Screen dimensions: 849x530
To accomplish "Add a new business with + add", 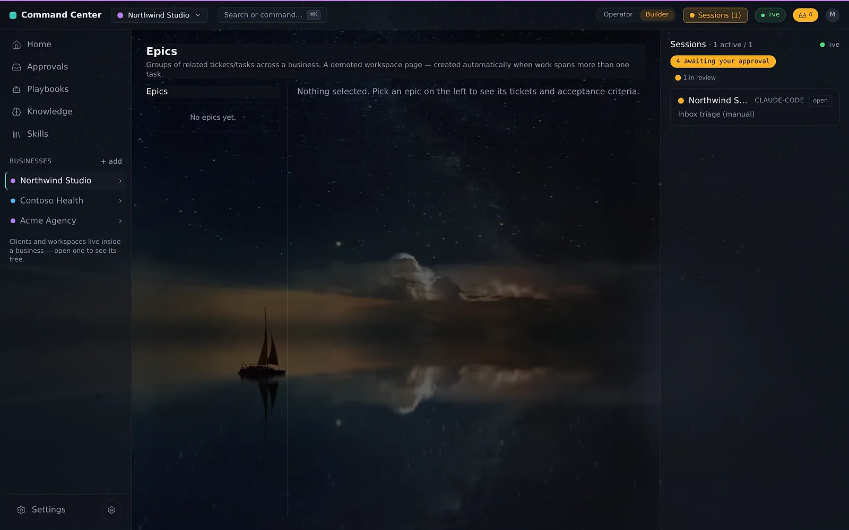I will 111,161.
